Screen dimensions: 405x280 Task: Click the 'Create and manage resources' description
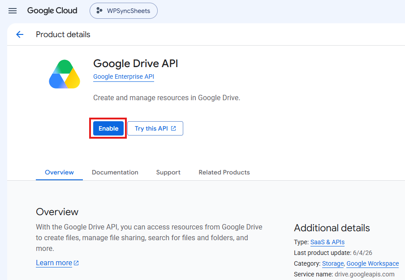click(167, 98)
